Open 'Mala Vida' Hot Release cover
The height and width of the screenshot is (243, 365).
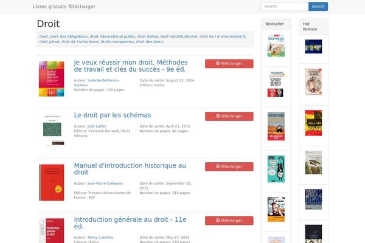tap(313, 123)
